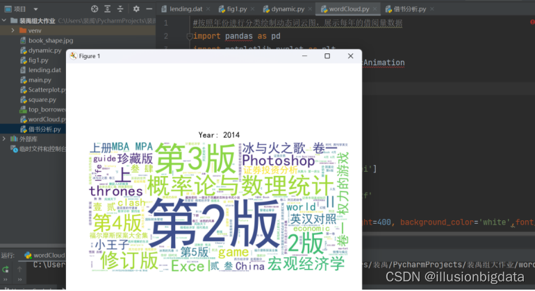Select the 外部库 library node
This screenshot has height=291, width=535.
click(28, 139)
